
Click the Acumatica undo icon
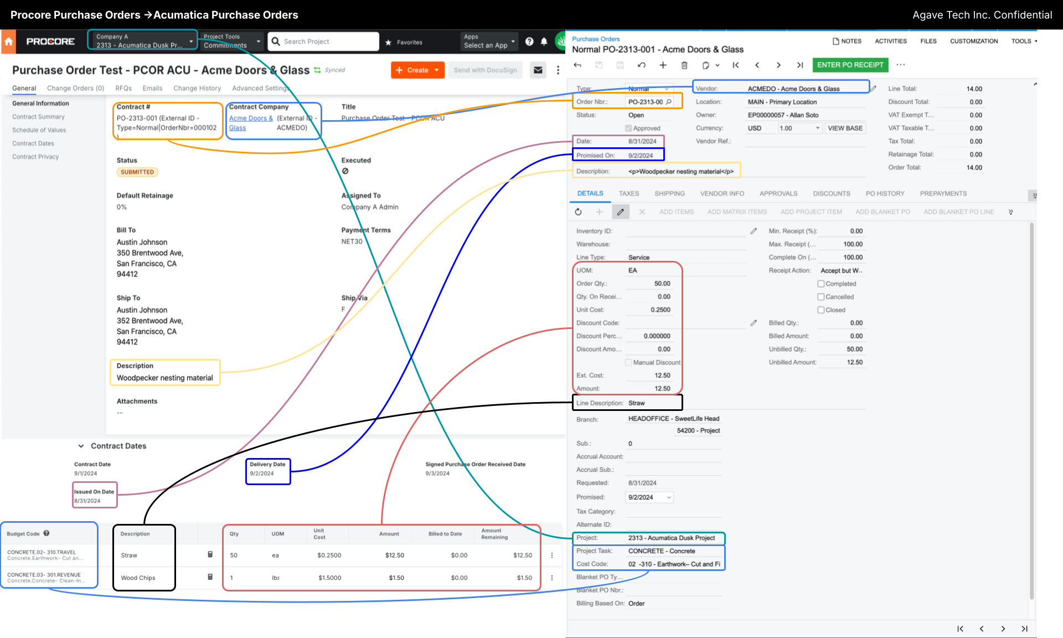click(x=642, y=65)
